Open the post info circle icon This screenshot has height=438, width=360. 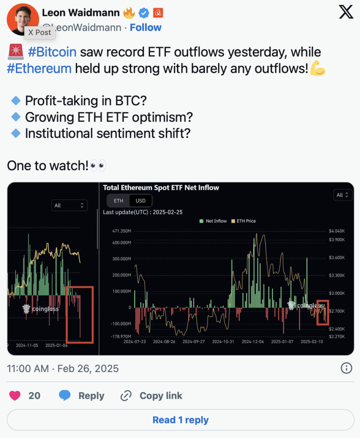tap(346, 368)
